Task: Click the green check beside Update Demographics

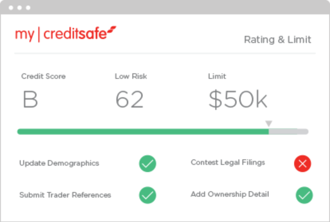Action: click(148, 164)
